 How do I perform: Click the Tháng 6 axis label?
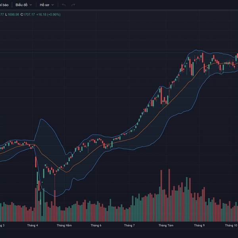(x=96, y=225)
